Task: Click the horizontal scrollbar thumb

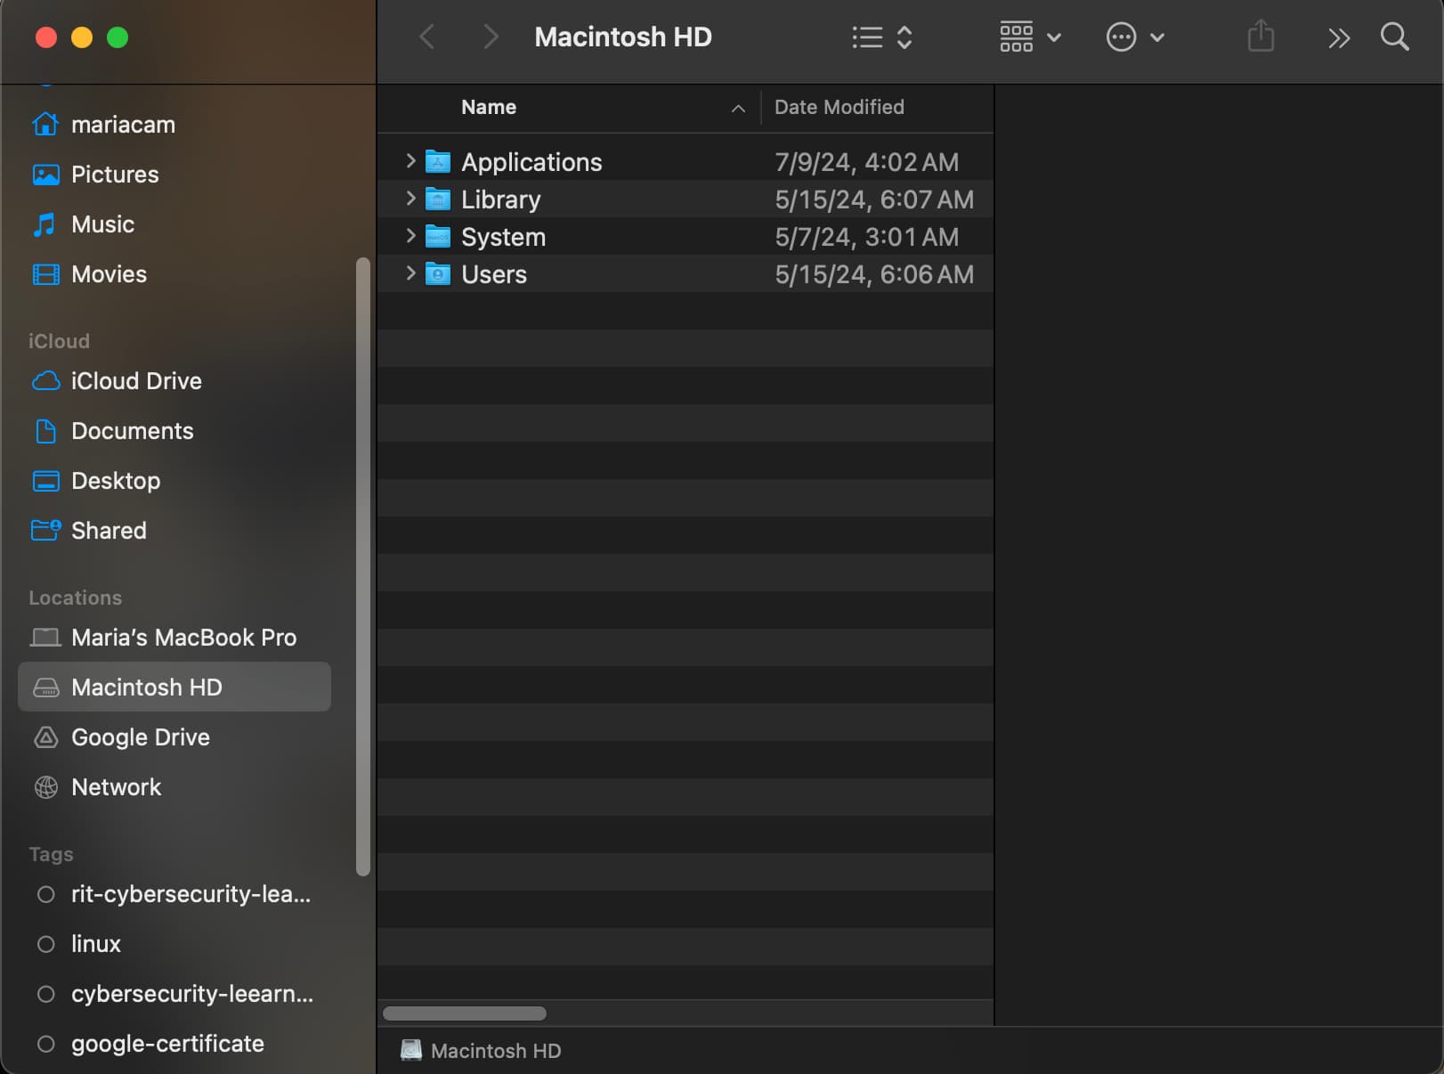Action: point(465,1013)
